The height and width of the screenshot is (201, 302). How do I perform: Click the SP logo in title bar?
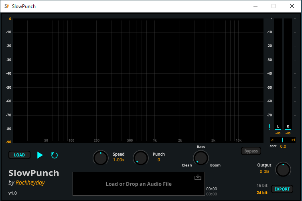point(6,6)
